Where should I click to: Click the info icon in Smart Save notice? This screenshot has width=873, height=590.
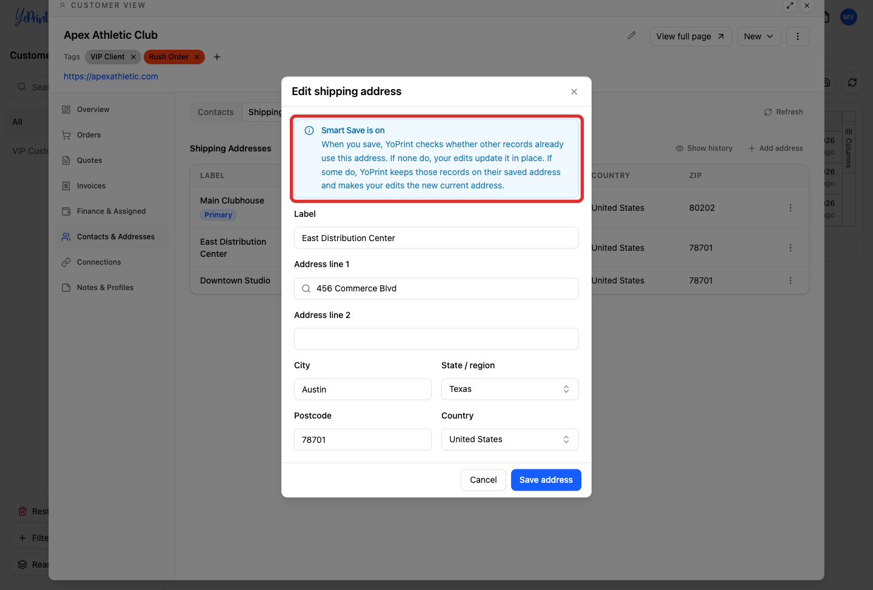click(x=309, y=130)
